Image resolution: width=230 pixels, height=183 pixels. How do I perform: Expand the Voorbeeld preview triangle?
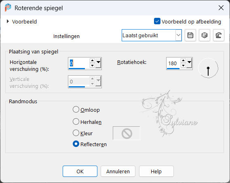tap(8, 21)
